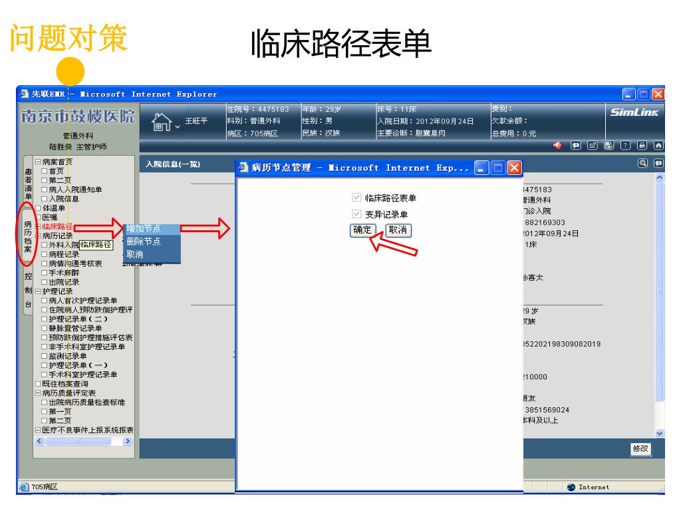Check the 静脉置管记录单 checkbox
This screenshot has width=681, height=511.
tap(44, 328)
